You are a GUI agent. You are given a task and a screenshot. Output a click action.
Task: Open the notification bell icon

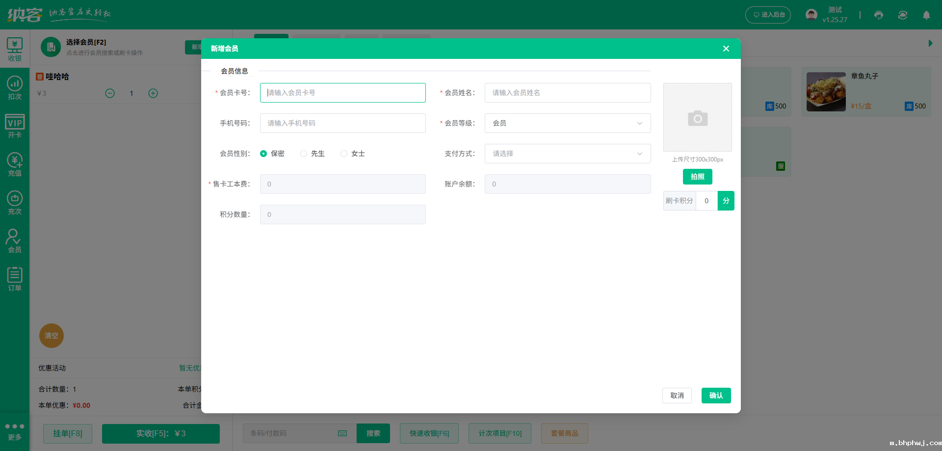[x=926, y=15]
